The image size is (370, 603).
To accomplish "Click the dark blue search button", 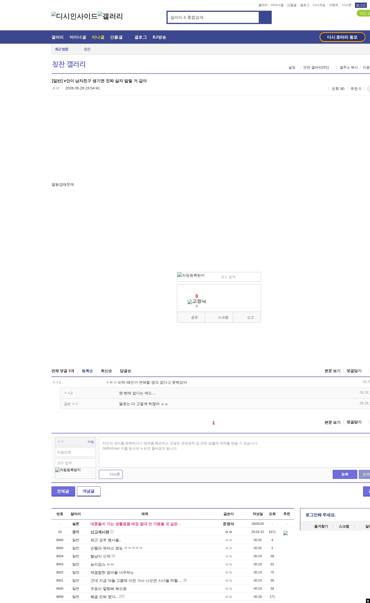I will (x=265, y=17).
